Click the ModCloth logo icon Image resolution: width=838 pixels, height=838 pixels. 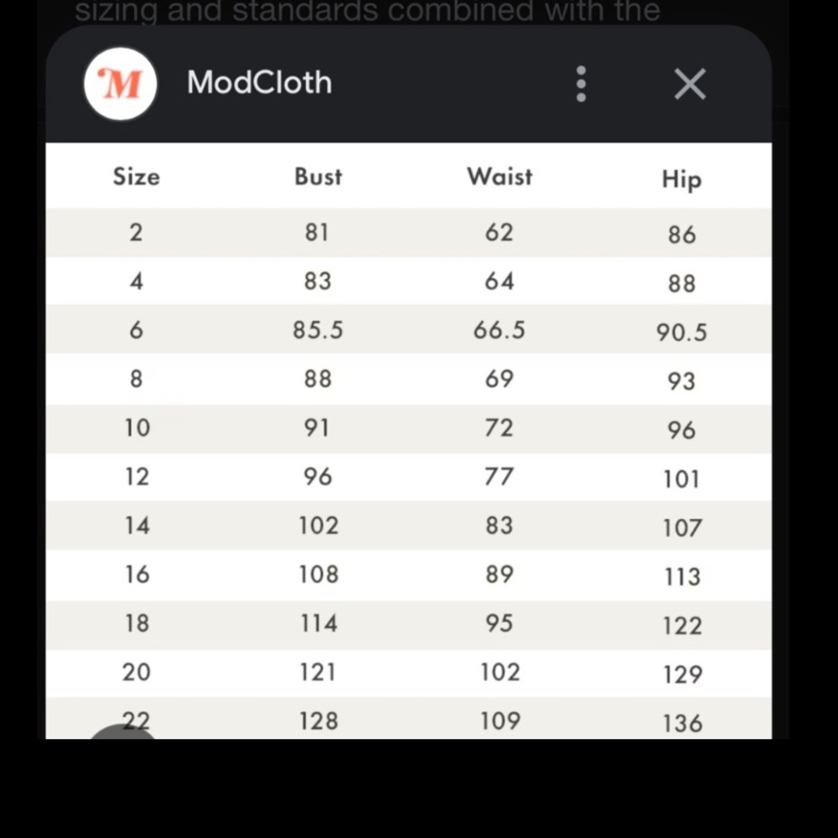pos(121,84)
